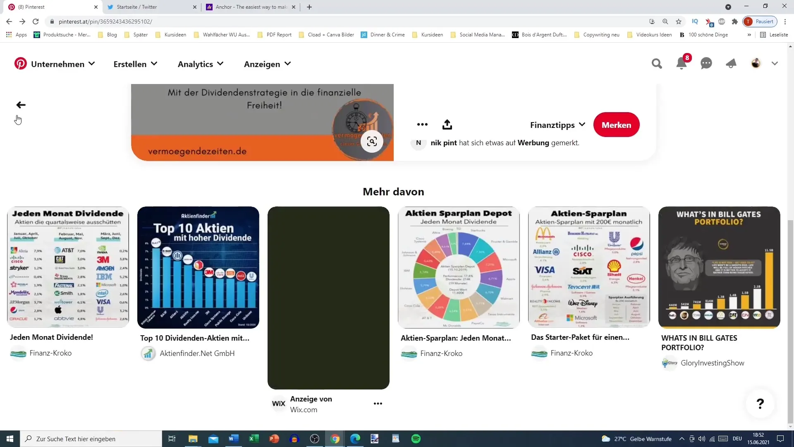
Task: Click the Pausiert profile button in Chrome
Action: coord(760,22)
